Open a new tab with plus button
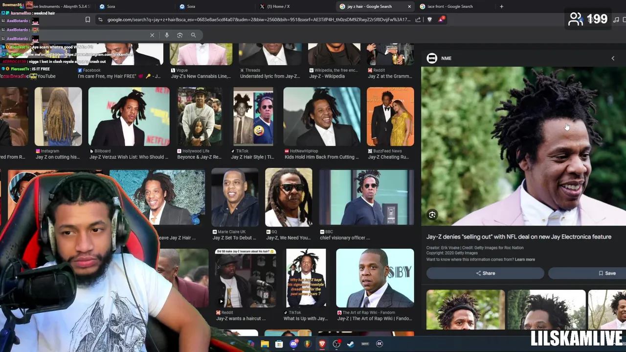 501,6
